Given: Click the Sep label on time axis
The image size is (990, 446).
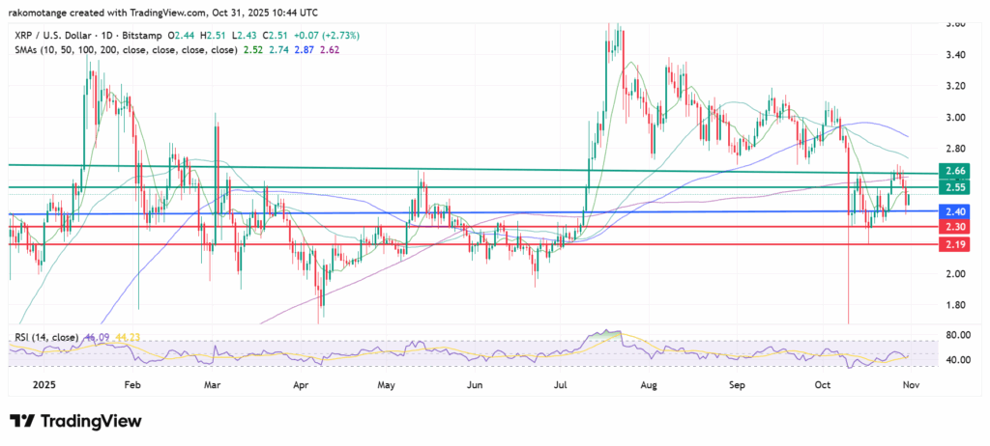Looking at the screenshot, I should point(737,384).
